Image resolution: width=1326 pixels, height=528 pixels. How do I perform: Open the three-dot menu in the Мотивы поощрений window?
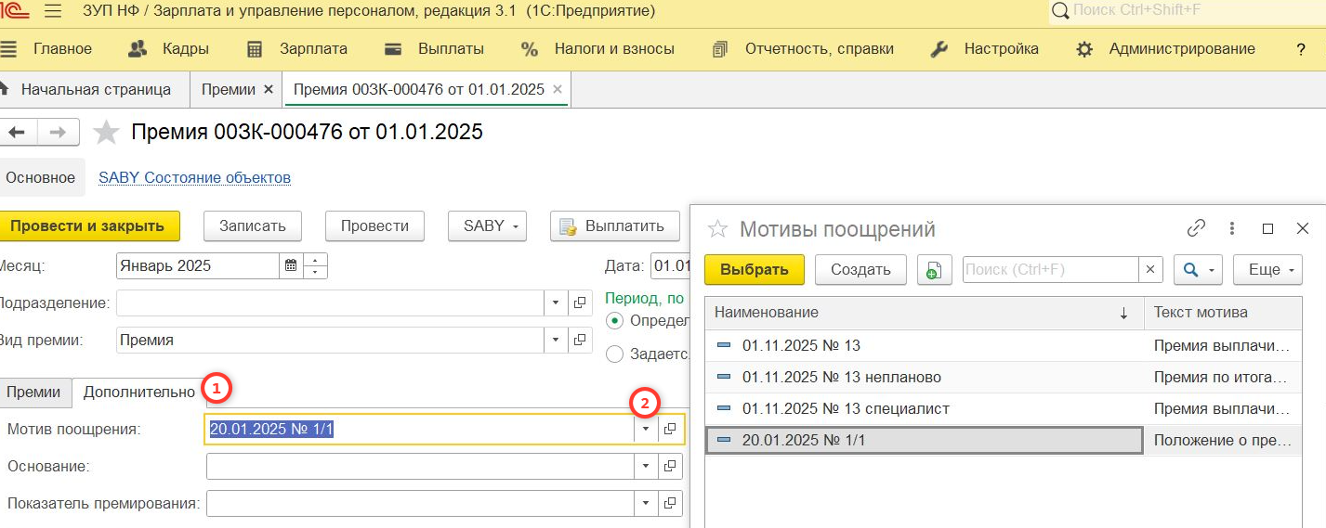[x=1233, y=228]
